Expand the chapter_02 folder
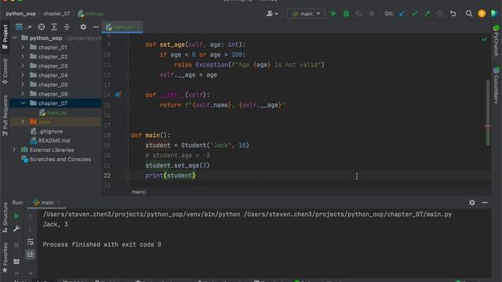Image resolution: width=502 pixels, height=282 pixels. point(23,56)
